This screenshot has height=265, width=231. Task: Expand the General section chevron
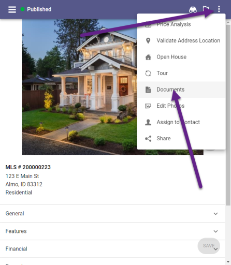[215, 214]
